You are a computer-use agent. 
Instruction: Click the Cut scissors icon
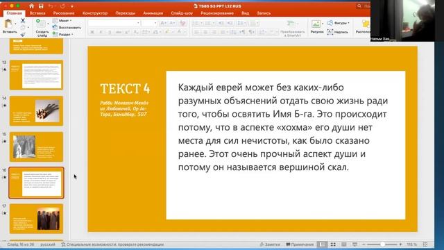pos(23,20)
